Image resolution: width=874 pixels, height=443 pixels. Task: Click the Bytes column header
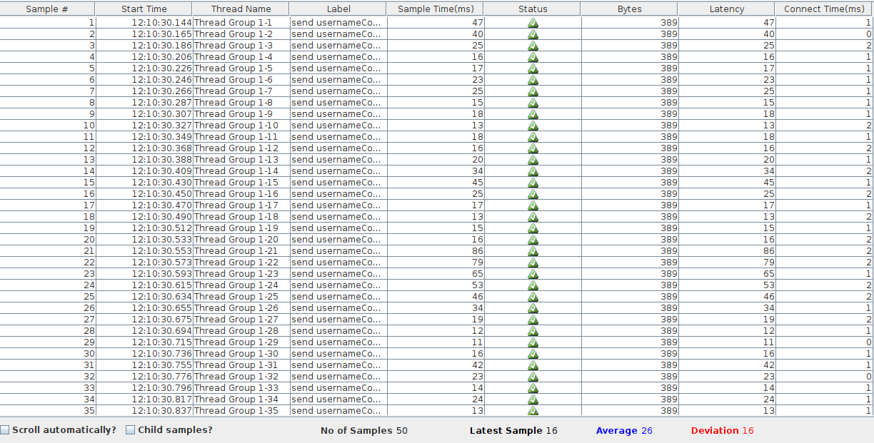pyautogui.click(x=628, y=9)
